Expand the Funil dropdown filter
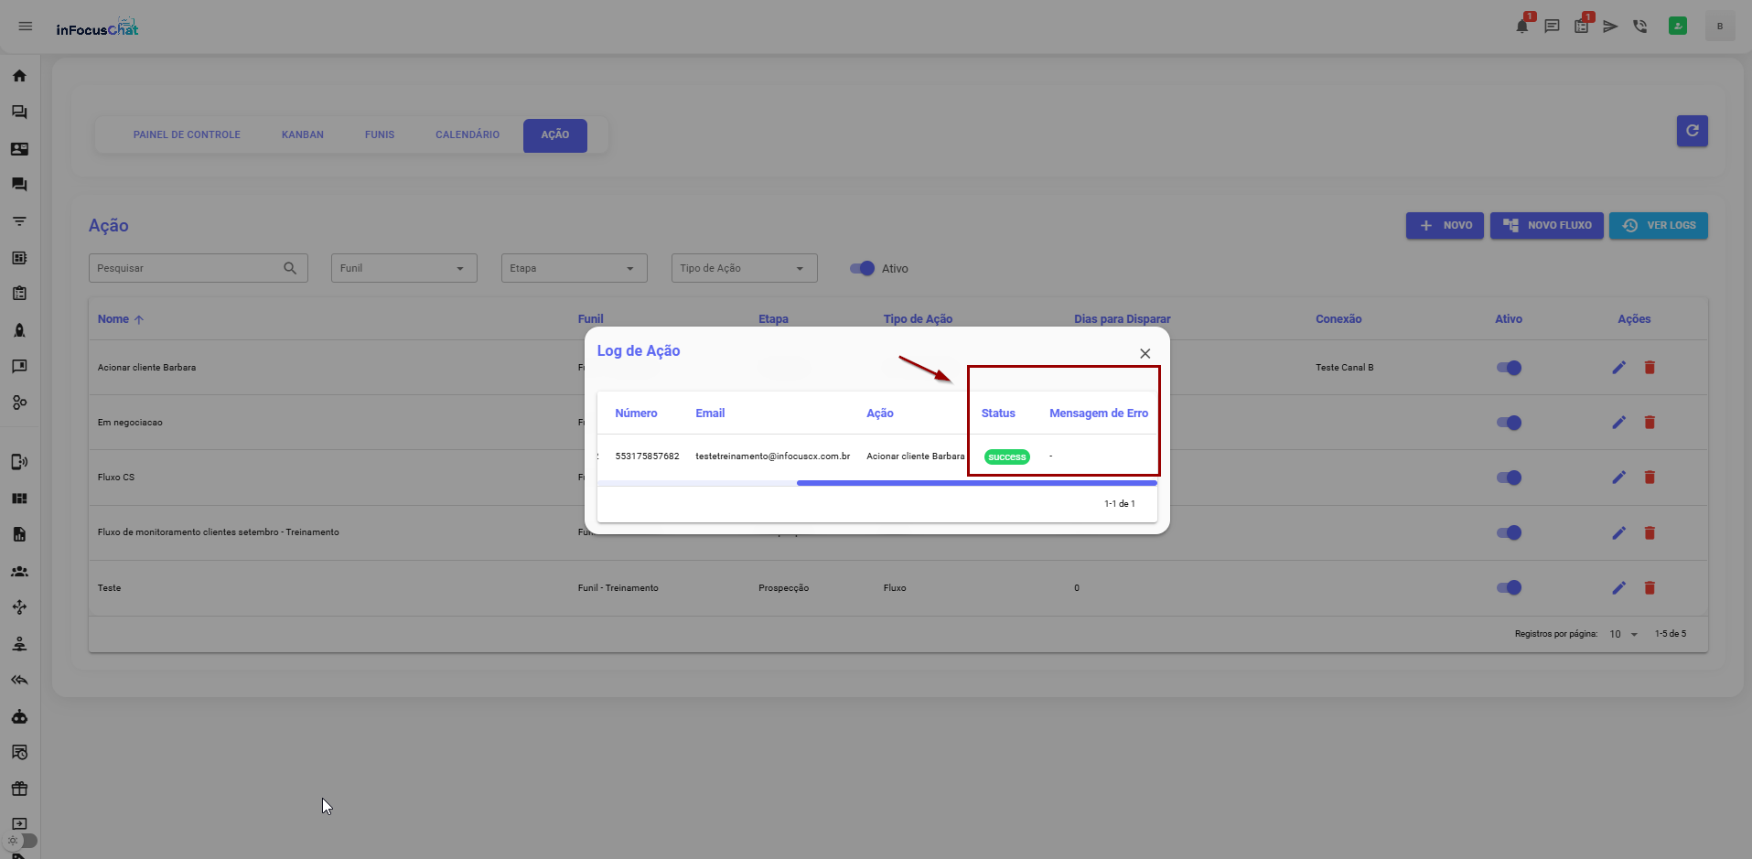1752x859 pixels. click(x=403, y=268)
